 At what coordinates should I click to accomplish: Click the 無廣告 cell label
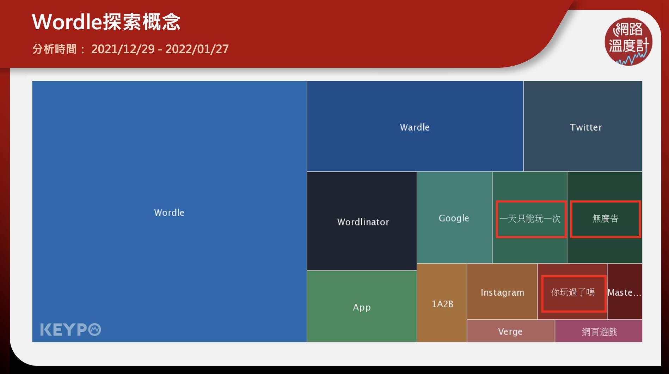point(605,219)
